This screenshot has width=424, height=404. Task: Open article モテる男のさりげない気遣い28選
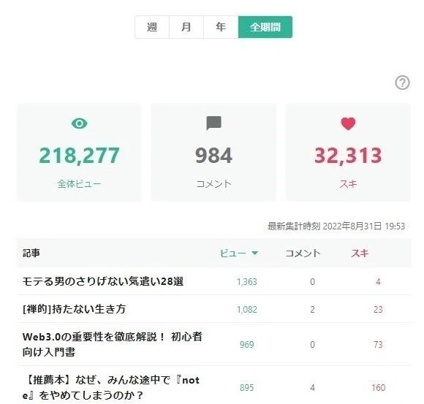pyautogui.click(x=103, y=281)
